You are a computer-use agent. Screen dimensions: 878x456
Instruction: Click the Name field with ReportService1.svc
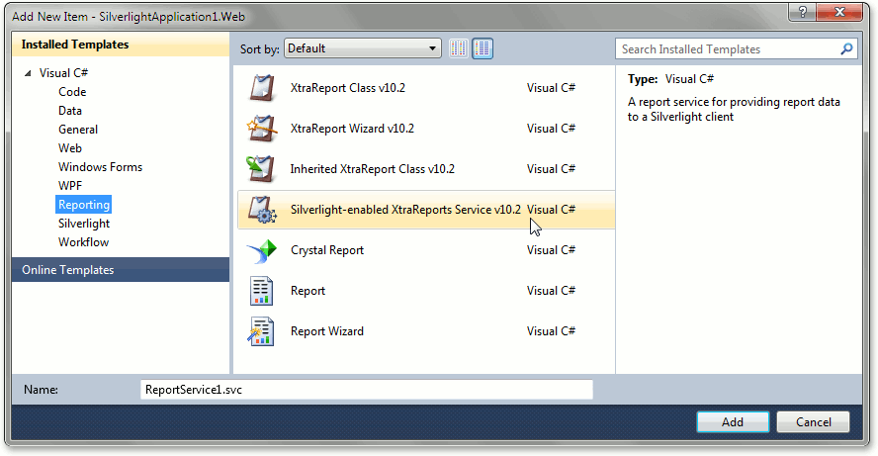(x=366, y=390)
